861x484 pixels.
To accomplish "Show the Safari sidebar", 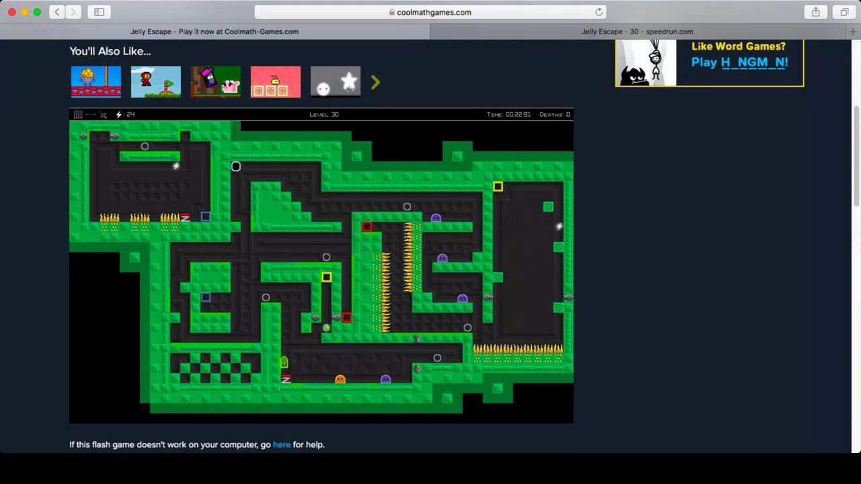I will tap(99, 12).
